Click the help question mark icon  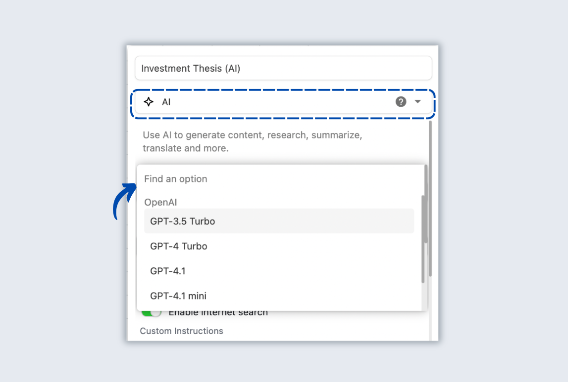[401, 102]
